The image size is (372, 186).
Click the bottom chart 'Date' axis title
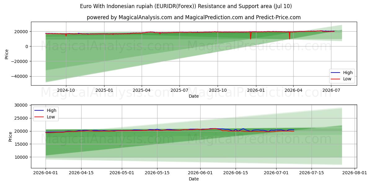coord(194,179)
